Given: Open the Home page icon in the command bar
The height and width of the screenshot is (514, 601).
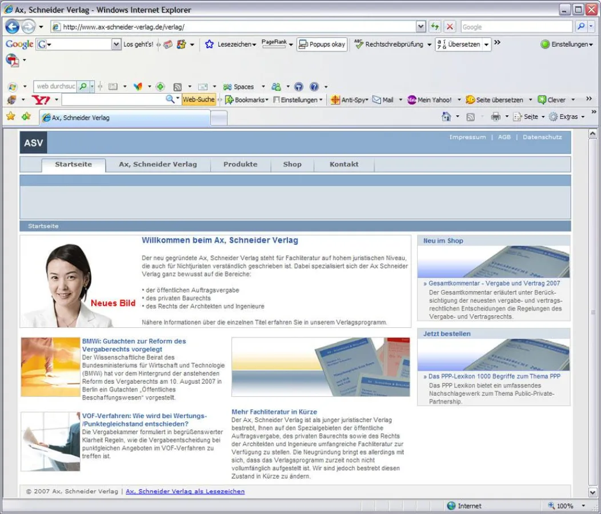Looking at the screenshot, I should click(447, 117).
